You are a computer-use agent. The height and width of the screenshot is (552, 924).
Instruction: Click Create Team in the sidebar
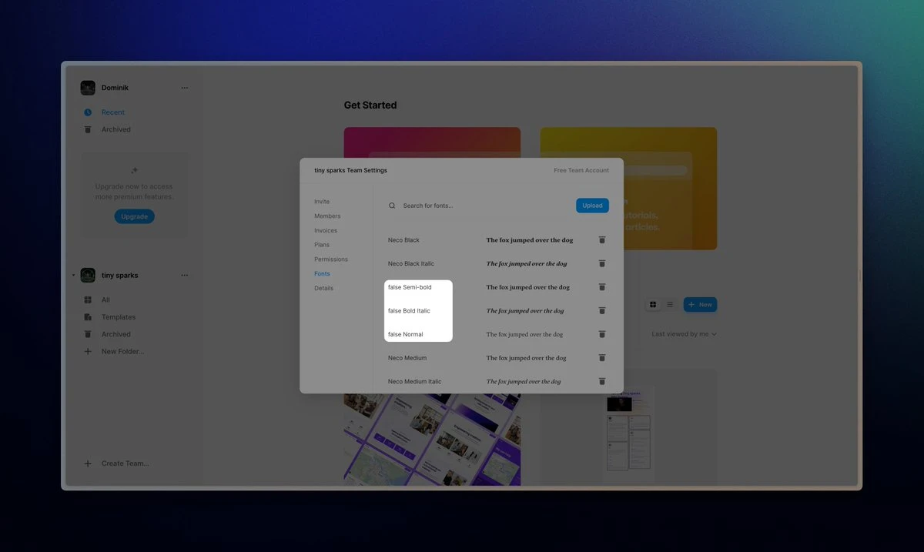125,463
